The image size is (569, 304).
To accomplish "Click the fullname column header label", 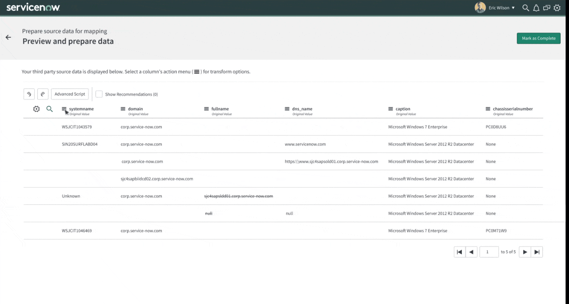I will pos(220,109).
